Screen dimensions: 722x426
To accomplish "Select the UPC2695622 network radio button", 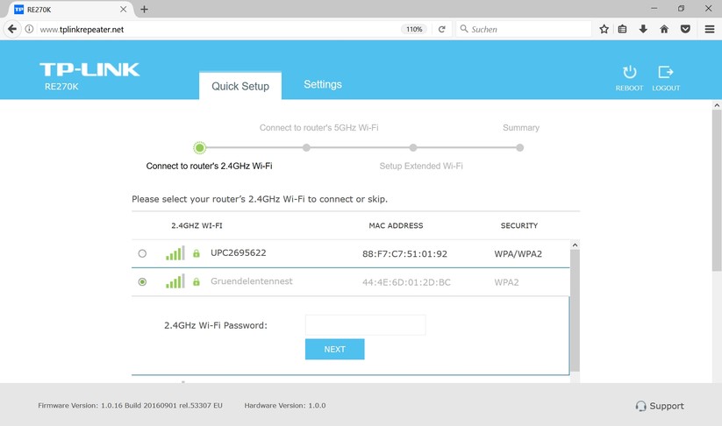I will [142, 254].
